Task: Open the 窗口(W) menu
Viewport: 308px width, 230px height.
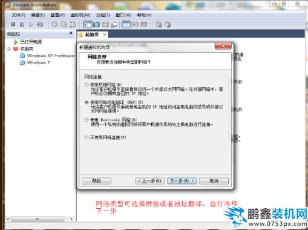Action: click(123, 15)
